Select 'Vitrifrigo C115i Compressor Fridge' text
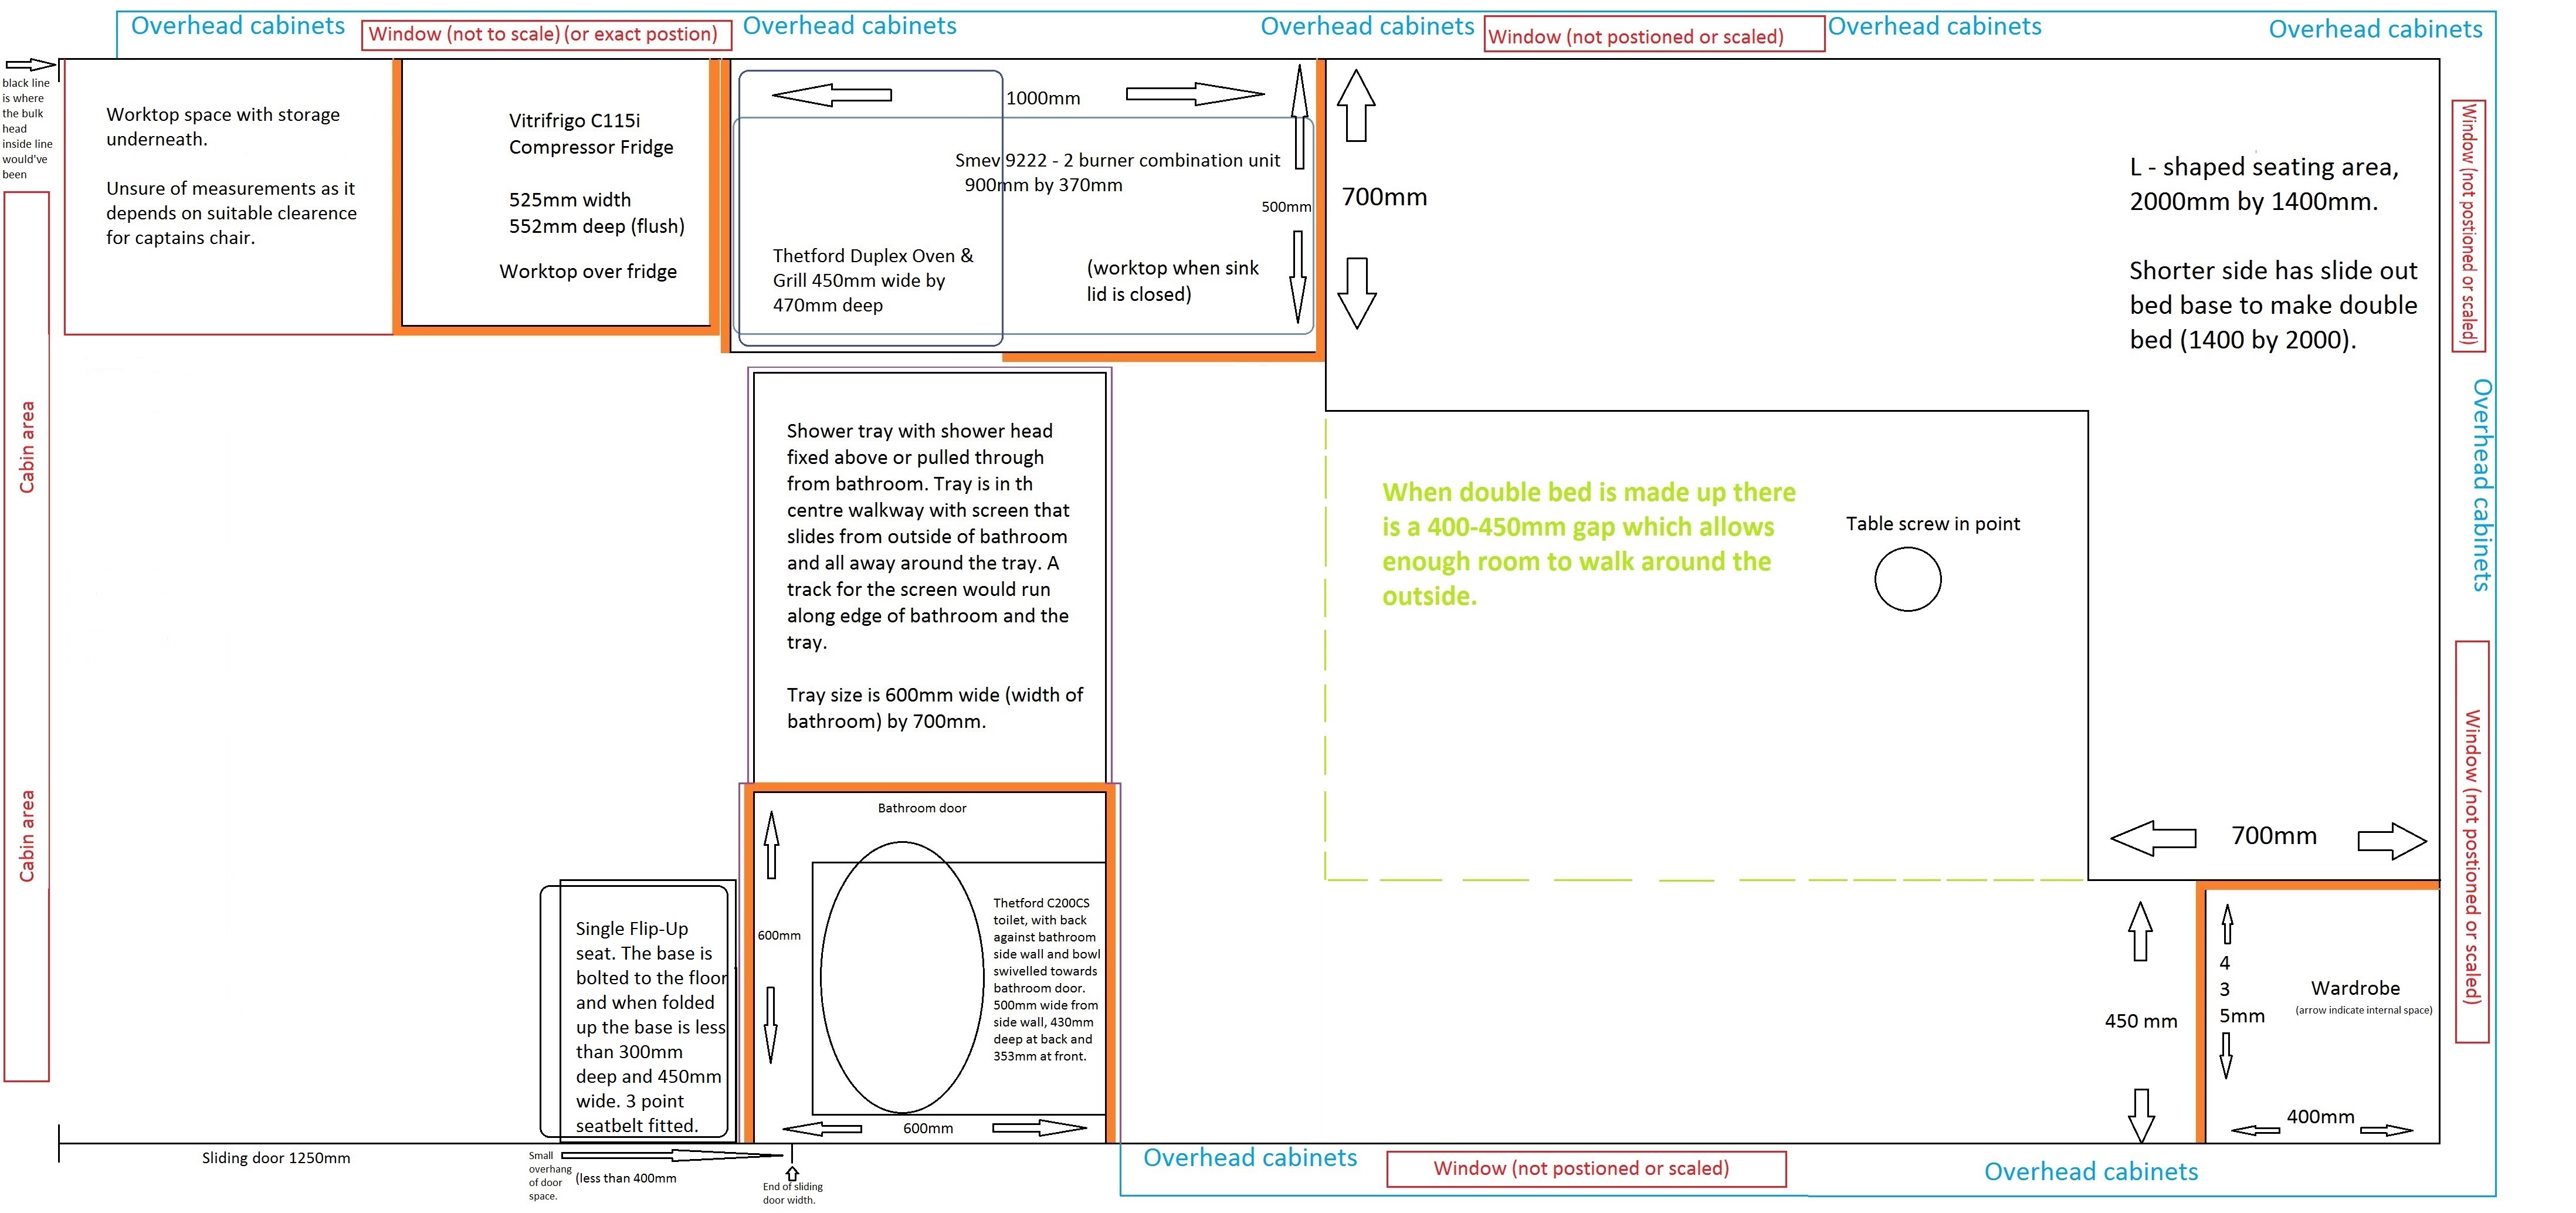2576x1213 pixels. (591, 134)
